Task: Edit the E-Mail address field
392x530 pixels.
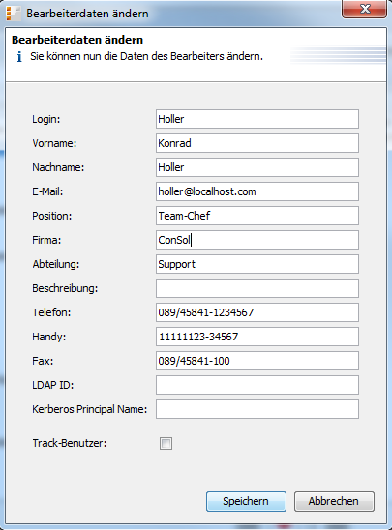Action: (x=257, y=191)
